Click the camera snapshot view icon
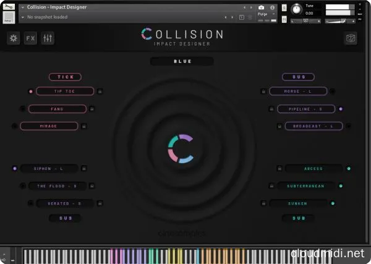Screen dimensions: 371x264 point(261,7)
